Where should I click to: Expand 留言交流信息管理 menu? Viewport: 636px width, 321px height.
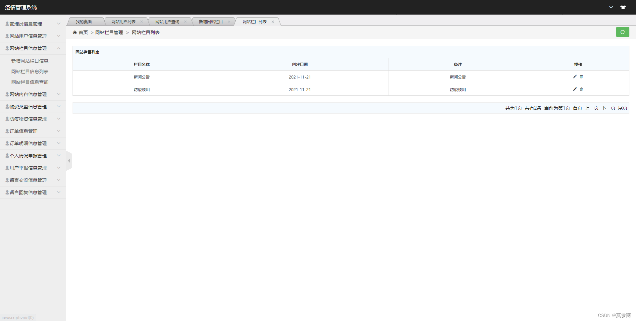pyautogui.click(x=33, y=180)
